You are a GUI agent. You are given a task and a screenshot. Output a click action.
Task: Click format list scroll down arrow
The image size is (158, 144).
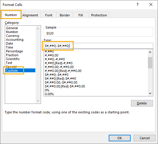(x=150, y=93)
